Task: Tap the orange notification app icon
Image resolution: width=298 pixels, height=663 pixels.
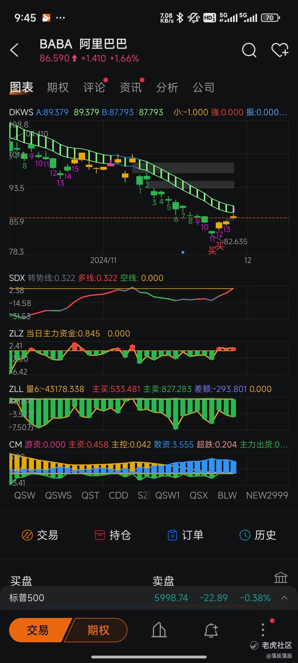Action: (x=46, y=18)
